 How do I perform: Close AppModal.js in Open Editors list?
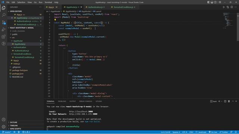click(x=12, y=18)
